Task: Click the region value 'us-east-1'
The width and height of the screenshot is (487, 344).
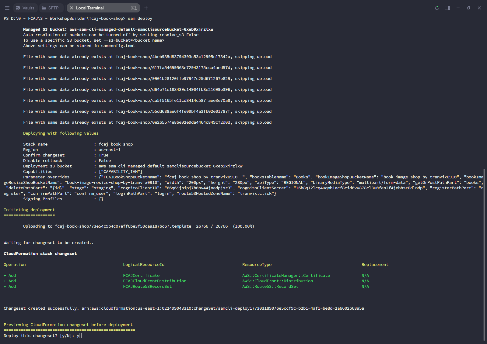Action: click(110, 150)
